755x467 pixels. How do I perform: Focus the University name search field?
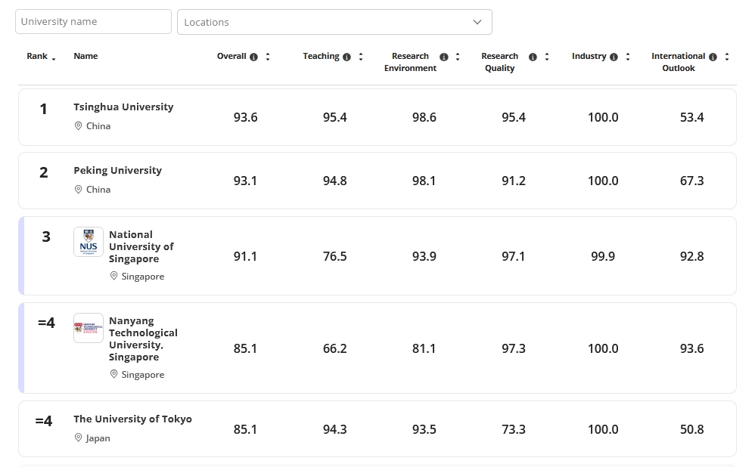tap(93, 22)
